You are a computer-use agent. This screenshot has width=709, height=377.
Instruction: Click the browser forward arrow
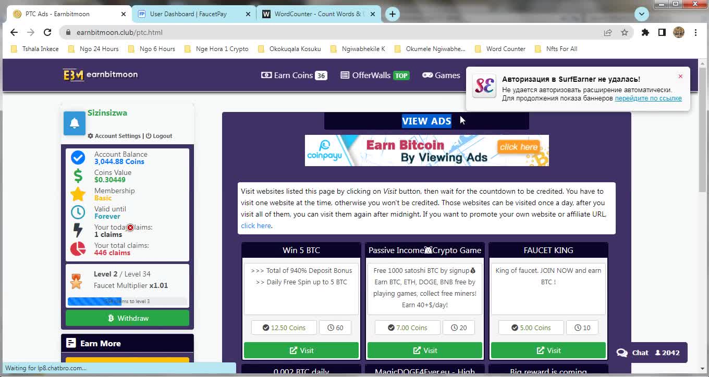(x=31, y=32)
